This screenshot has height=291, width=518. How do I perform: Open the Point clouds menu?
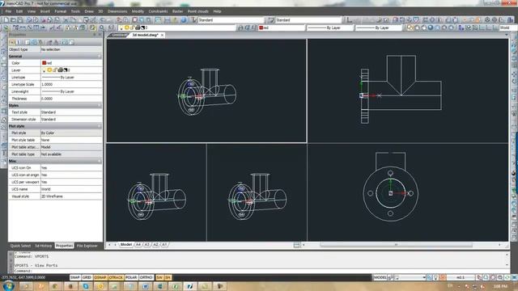coord(197,11)
